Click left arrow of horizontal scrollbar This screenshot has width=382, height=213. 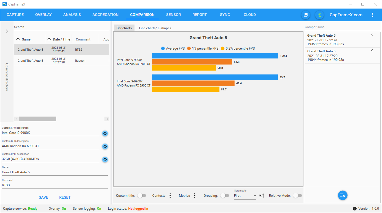pos(16,119)
